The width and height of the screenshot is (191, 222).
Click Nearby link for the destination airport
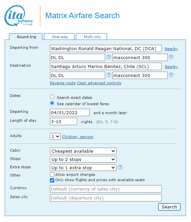171,67
